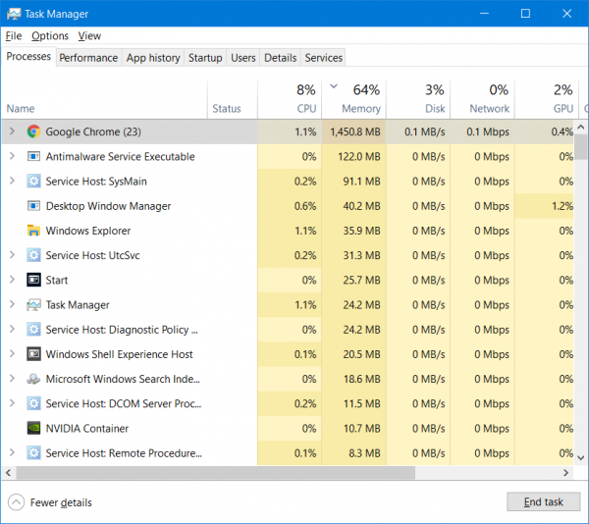Image resolution: width=589 pixels, height=524 pixels.
Task: Click the Desktop Window Manager icon
Action: (x=33, y=206)
